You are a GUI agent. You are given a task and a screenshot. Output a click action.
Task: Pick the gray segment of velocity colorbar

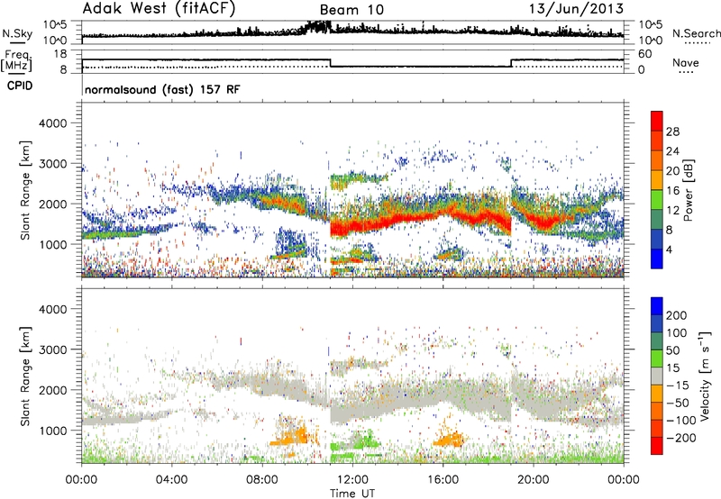point(657,377)
